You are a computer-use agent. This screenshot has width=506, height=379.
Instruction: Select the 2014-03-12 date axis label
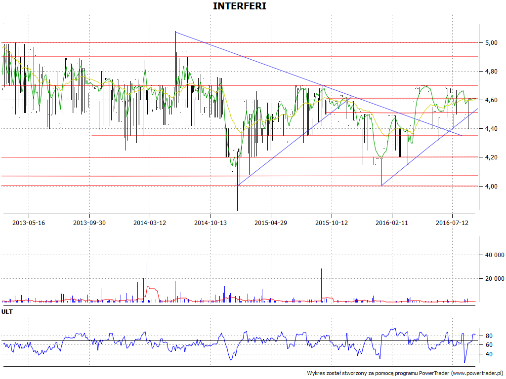(149, 223)
